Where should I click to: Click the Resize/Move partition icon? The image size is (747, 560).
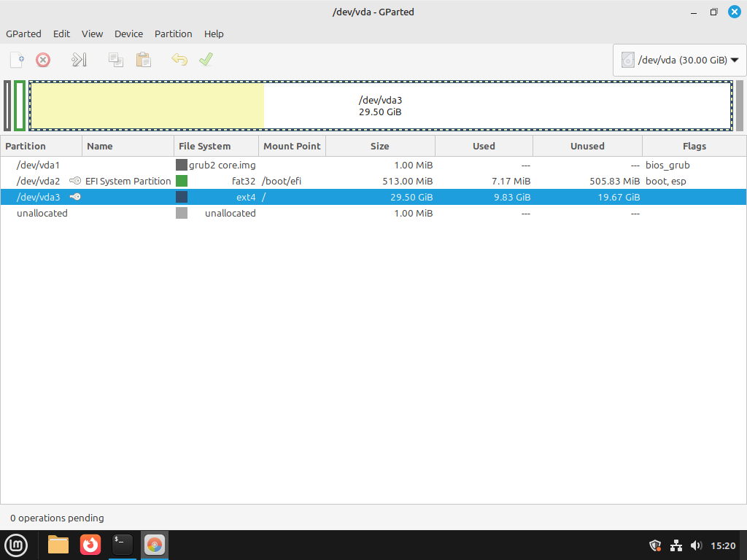tap(79, 60)
